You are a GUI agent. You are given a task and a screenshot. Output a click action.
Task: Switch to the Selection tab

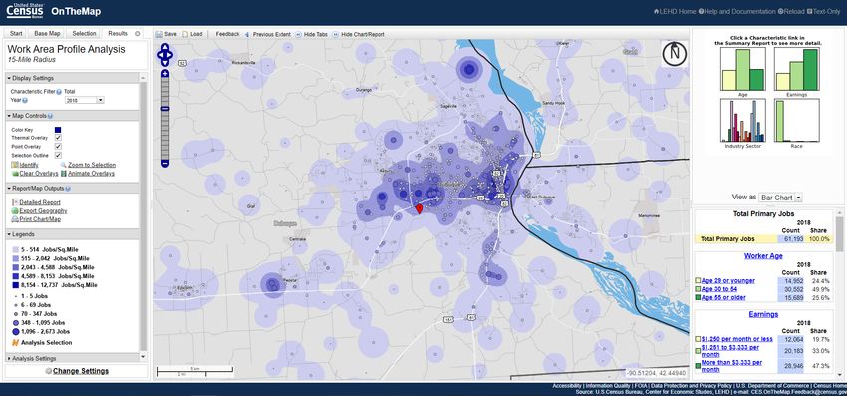pos(84,34)
